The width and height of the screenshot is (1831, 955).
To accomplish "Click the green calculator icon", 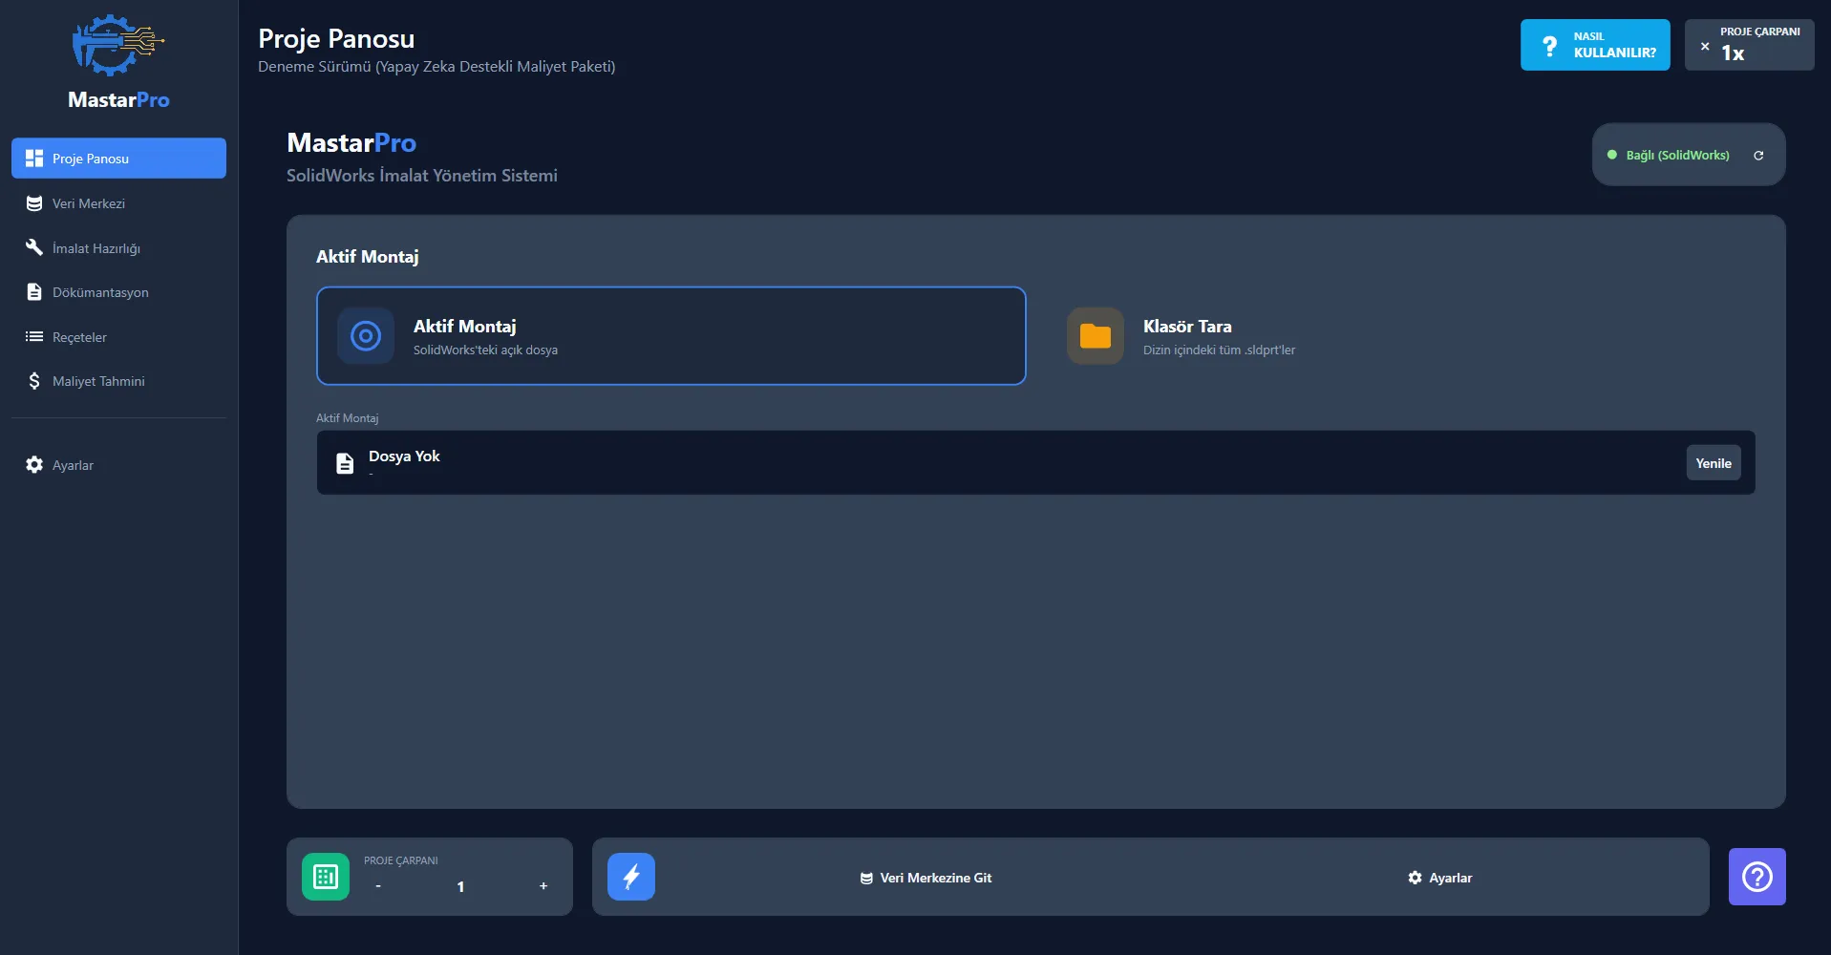I will (326, 877).
